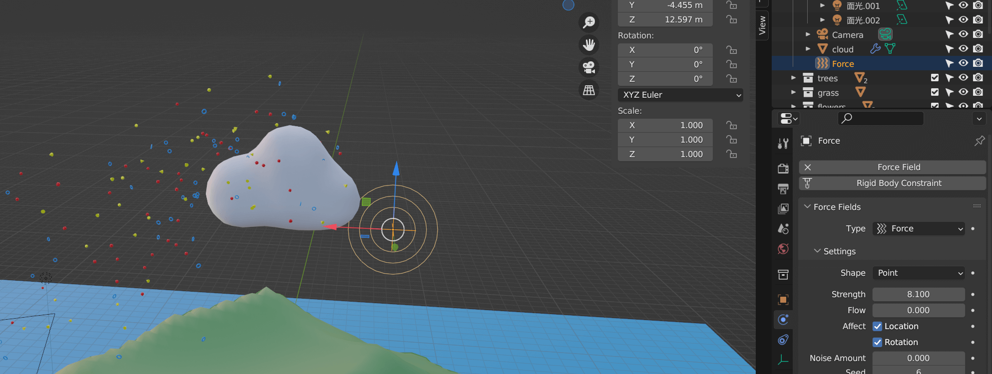
Task: Open the Scene properties tab
Action: coord(783,228)
